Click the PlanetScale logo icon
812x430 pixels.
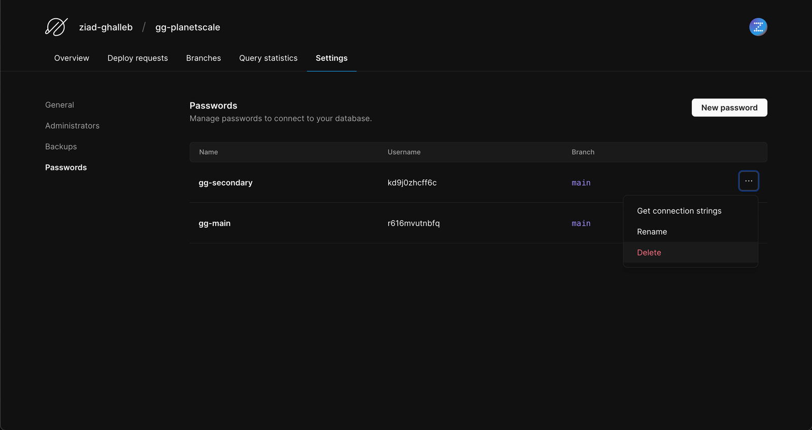click(56, 27)
